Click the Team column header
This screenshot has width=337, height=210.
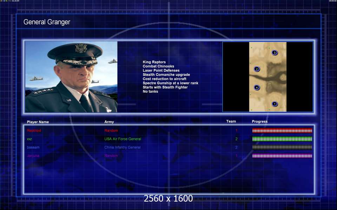pyautogui.click(x=231, y=121)
